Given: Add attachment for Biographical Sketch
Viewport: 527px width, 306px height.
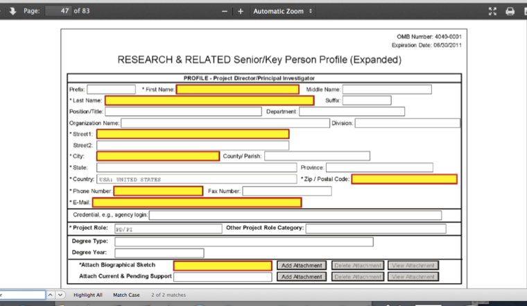Looking at the screenshot, I should 301,266.
